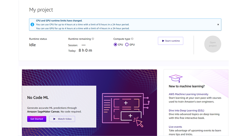Click the Get Started button
Image resolution: width=247 pixels, height=136 pixels.
(37, 119)
